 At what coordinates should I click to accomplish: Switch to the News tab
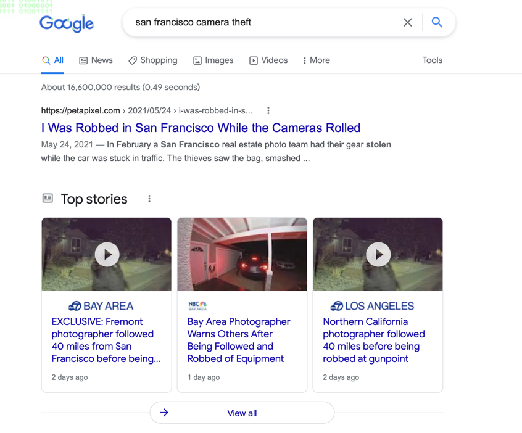[x=96, y=60]
